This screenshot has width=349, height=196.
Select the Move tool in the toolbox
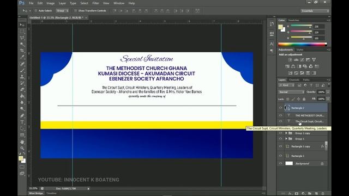(x=22, y=24)
